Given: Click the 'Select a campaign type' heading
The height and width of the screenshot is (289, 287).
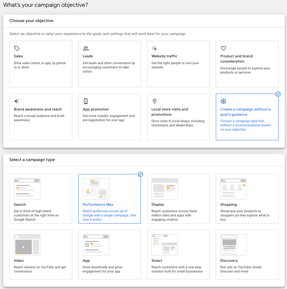Looking at the screenshot, I should 32,160.
